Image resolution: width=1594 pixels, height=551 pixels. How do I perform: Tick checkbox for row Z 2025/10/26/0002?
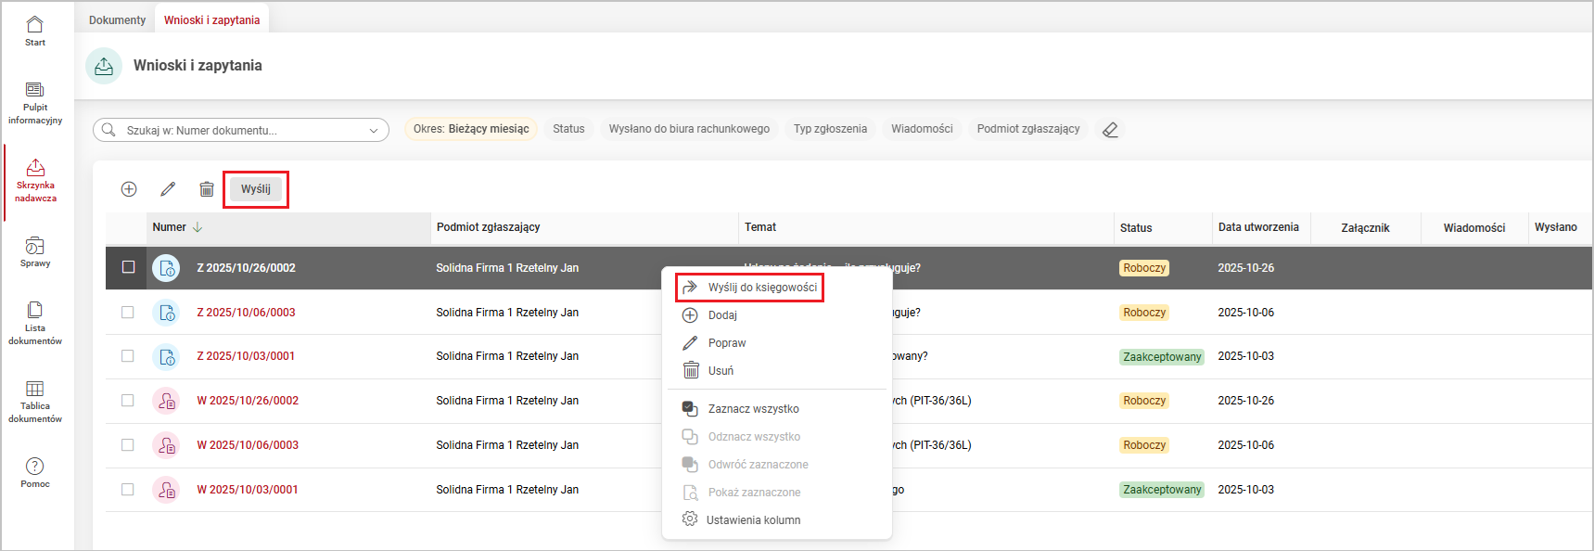[129, 267]
